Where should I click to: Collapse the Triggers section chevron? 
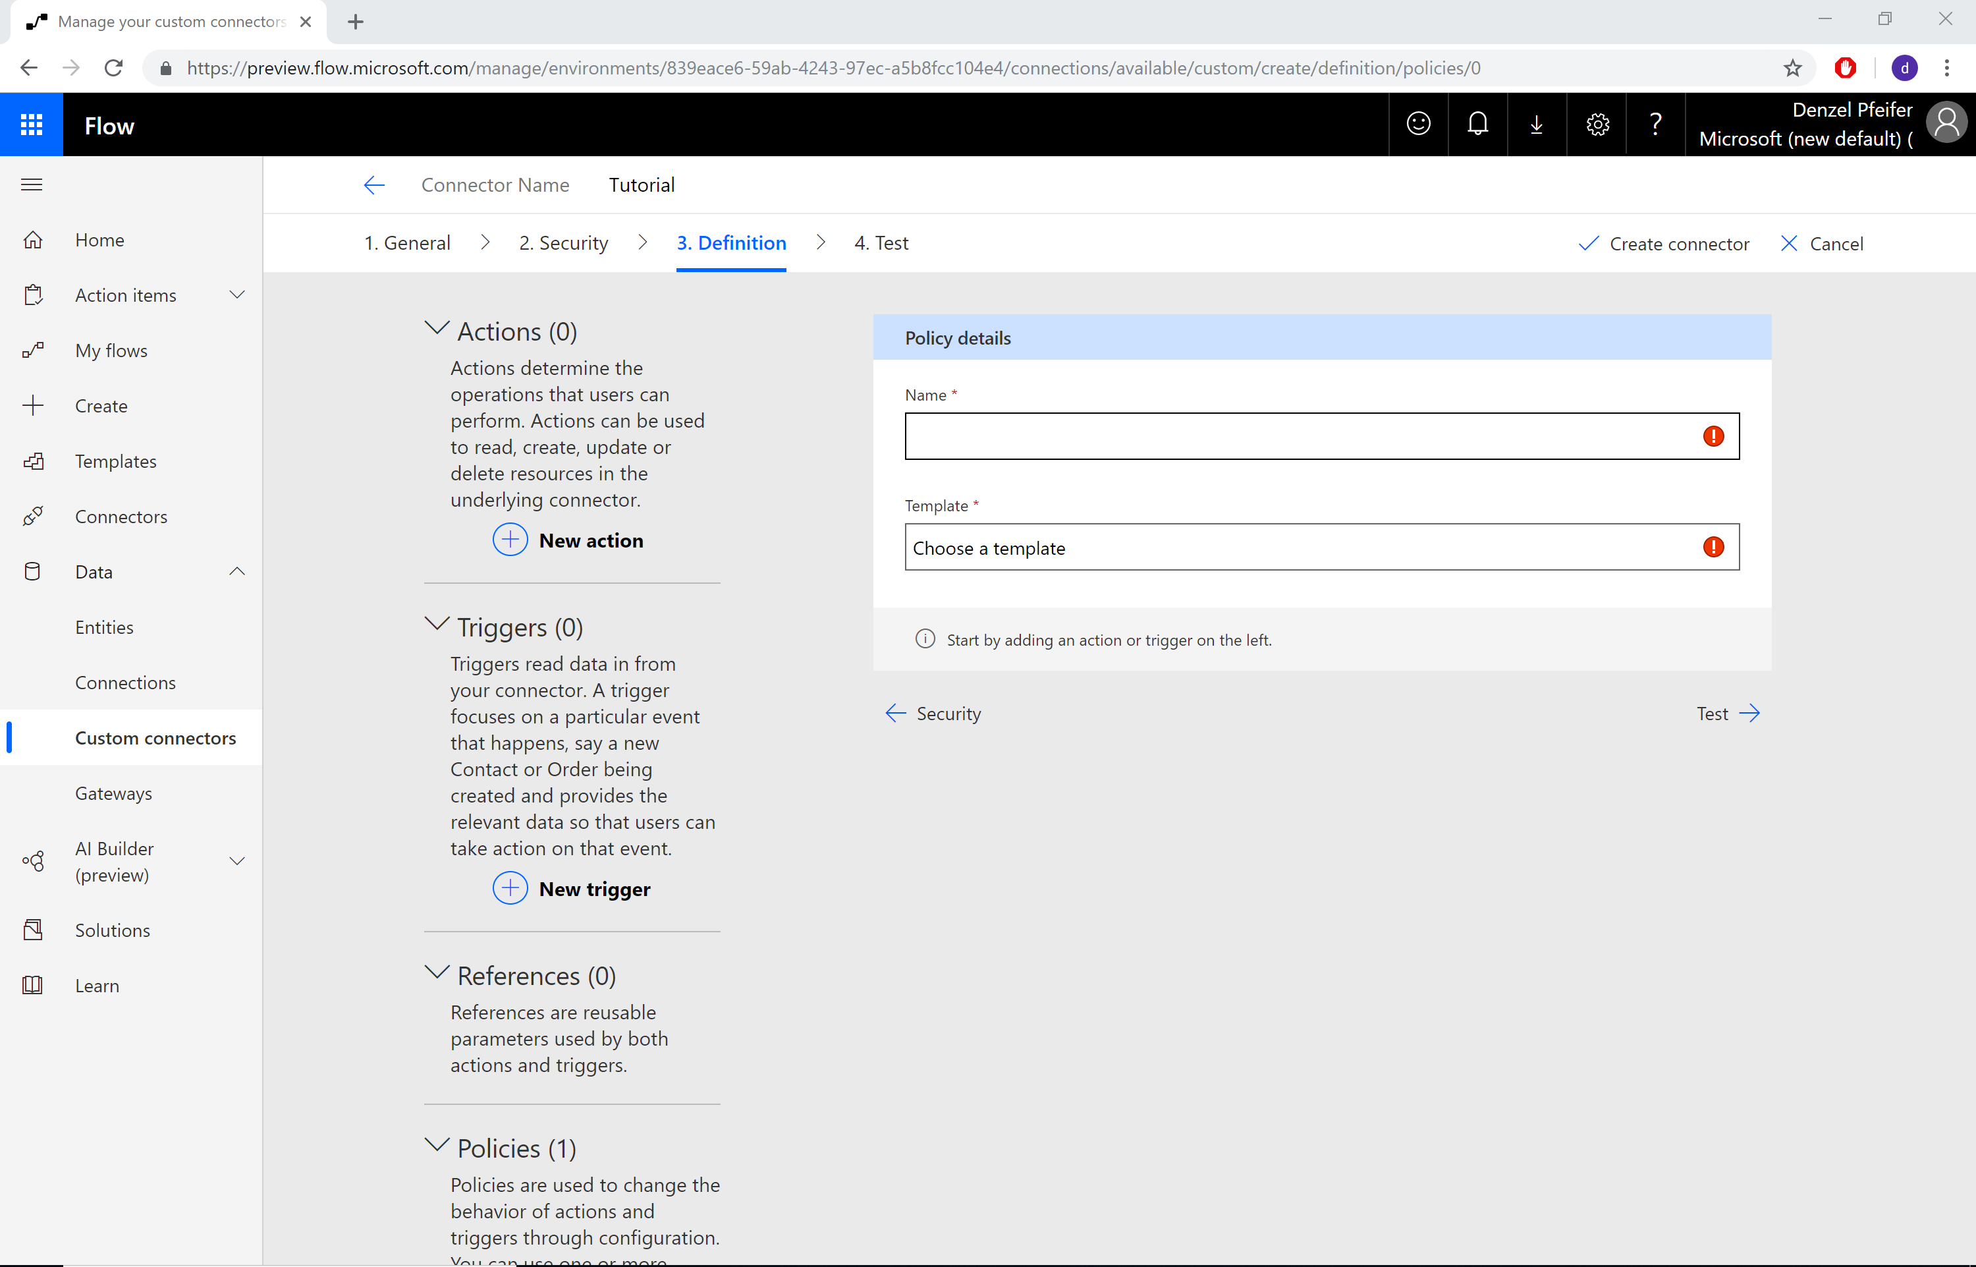tap(437, 625)
